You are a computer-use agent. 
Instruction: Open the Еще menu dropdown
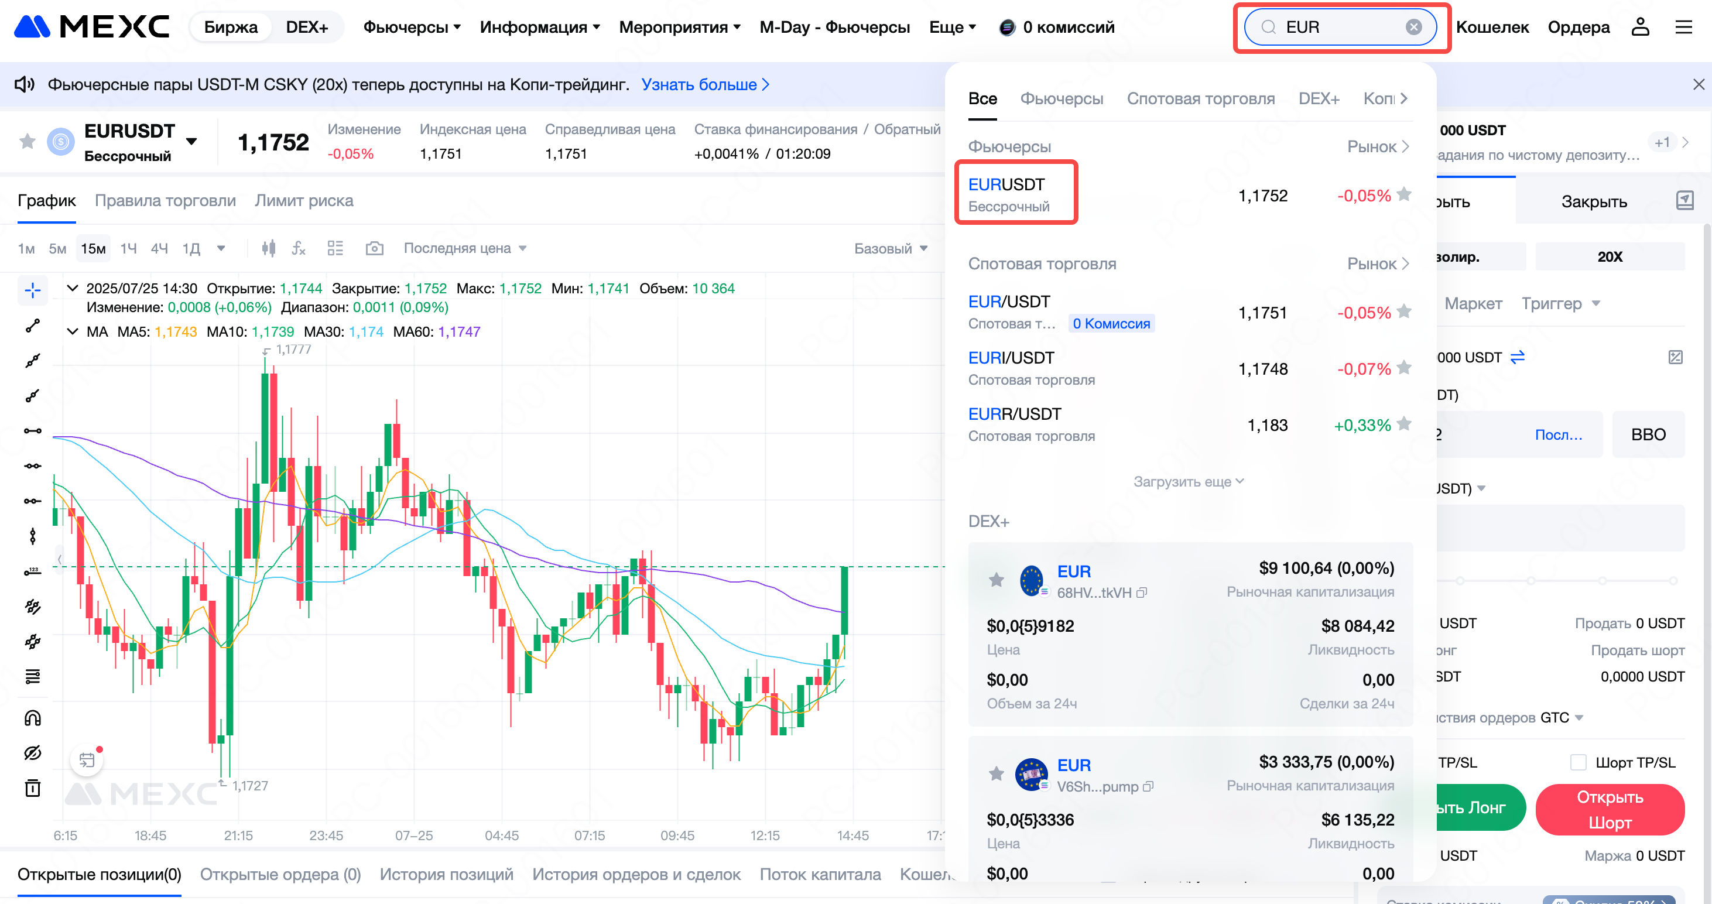pyautogui.click(x=953, y=28)
